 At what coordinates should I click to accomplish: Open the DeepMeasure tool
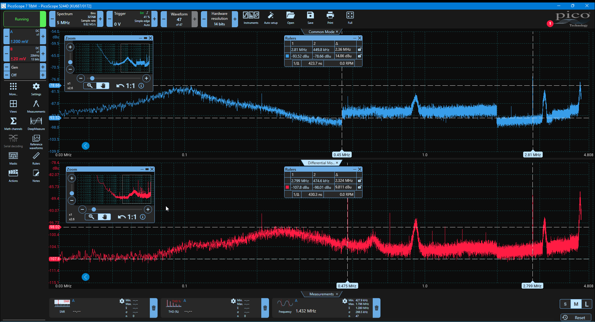36,124
